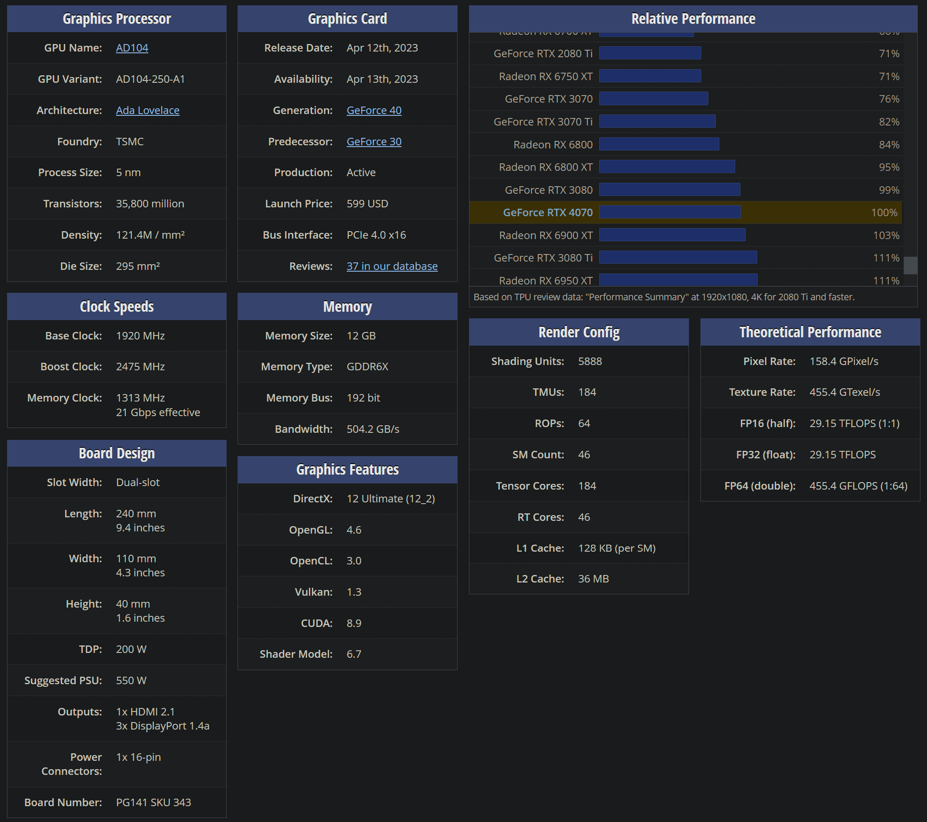927x822 pixels.
Task: Click the Bus Interface value PCIe 4.0 x16
Action: click(x=377, y=235)
